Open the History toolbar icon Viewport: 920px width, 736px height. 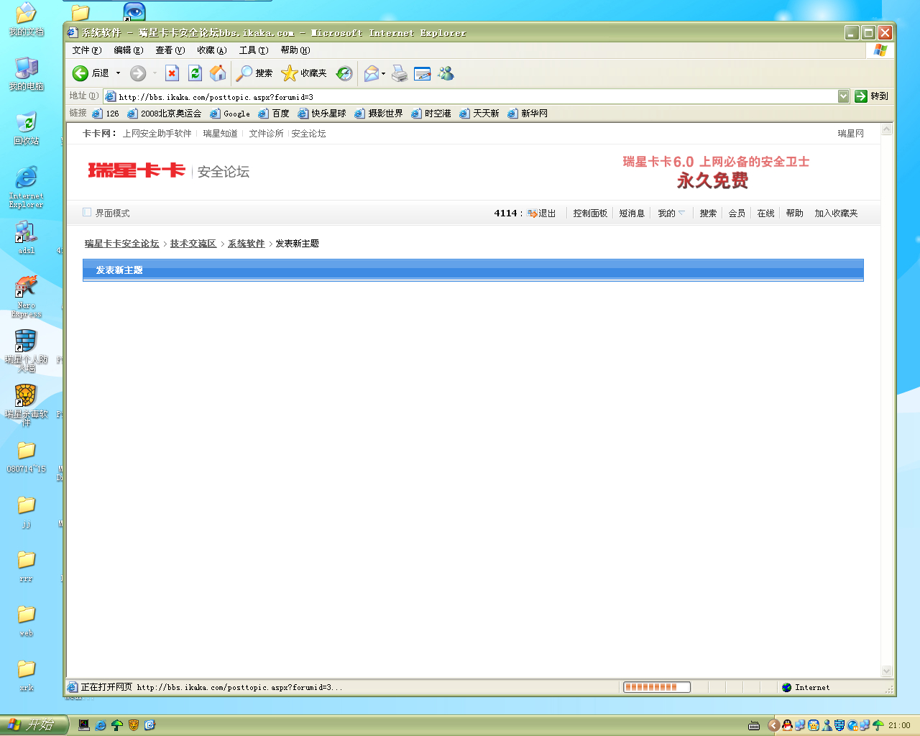pyautogui.click(x=345, y=73)
